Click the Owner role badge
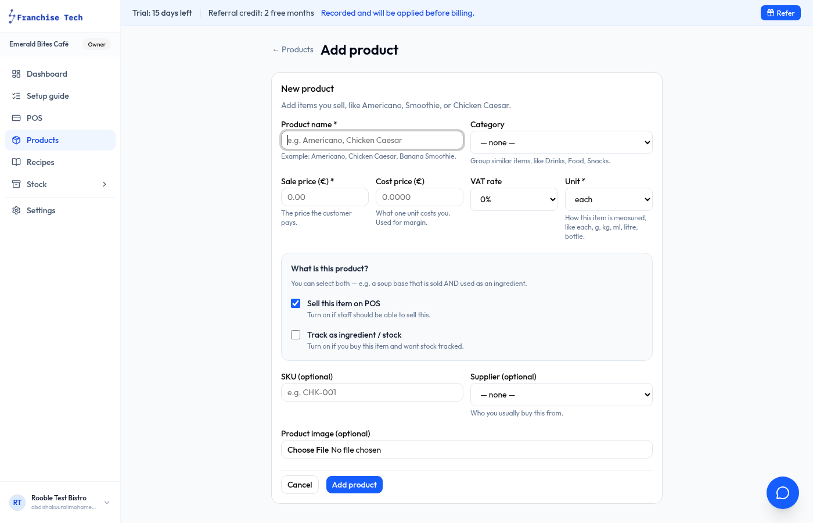The image size is (813, 523). pos(96,44)
